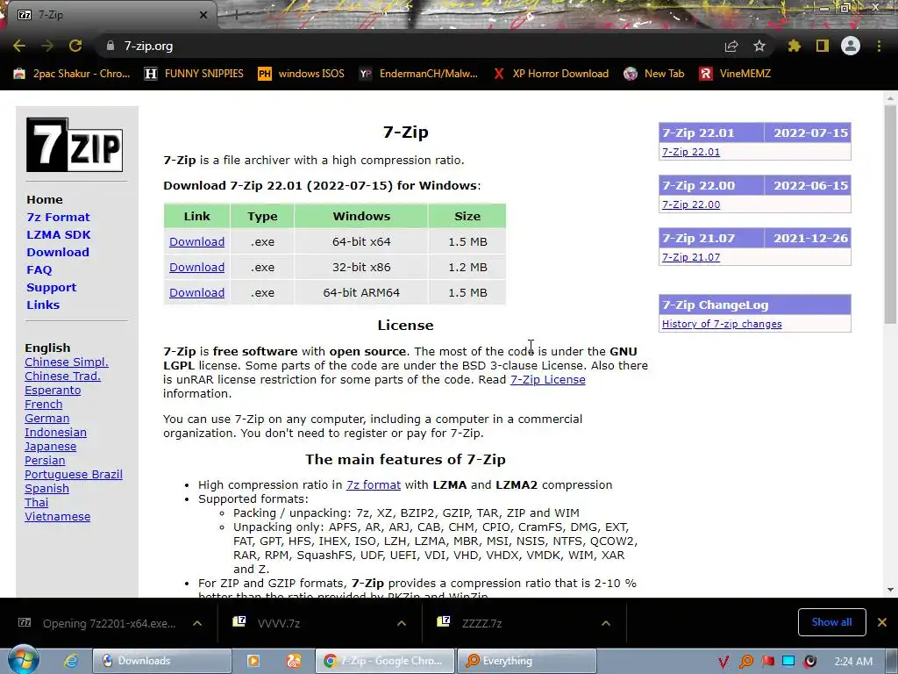Switch language to Esperanto

[53, 391]
